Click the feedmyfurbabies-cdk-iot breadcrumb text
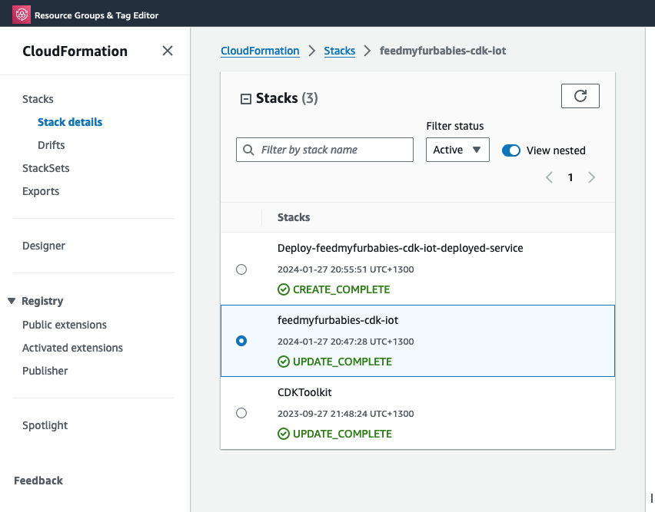This screenshot has height=512, width=655. (x=443, y=51)
